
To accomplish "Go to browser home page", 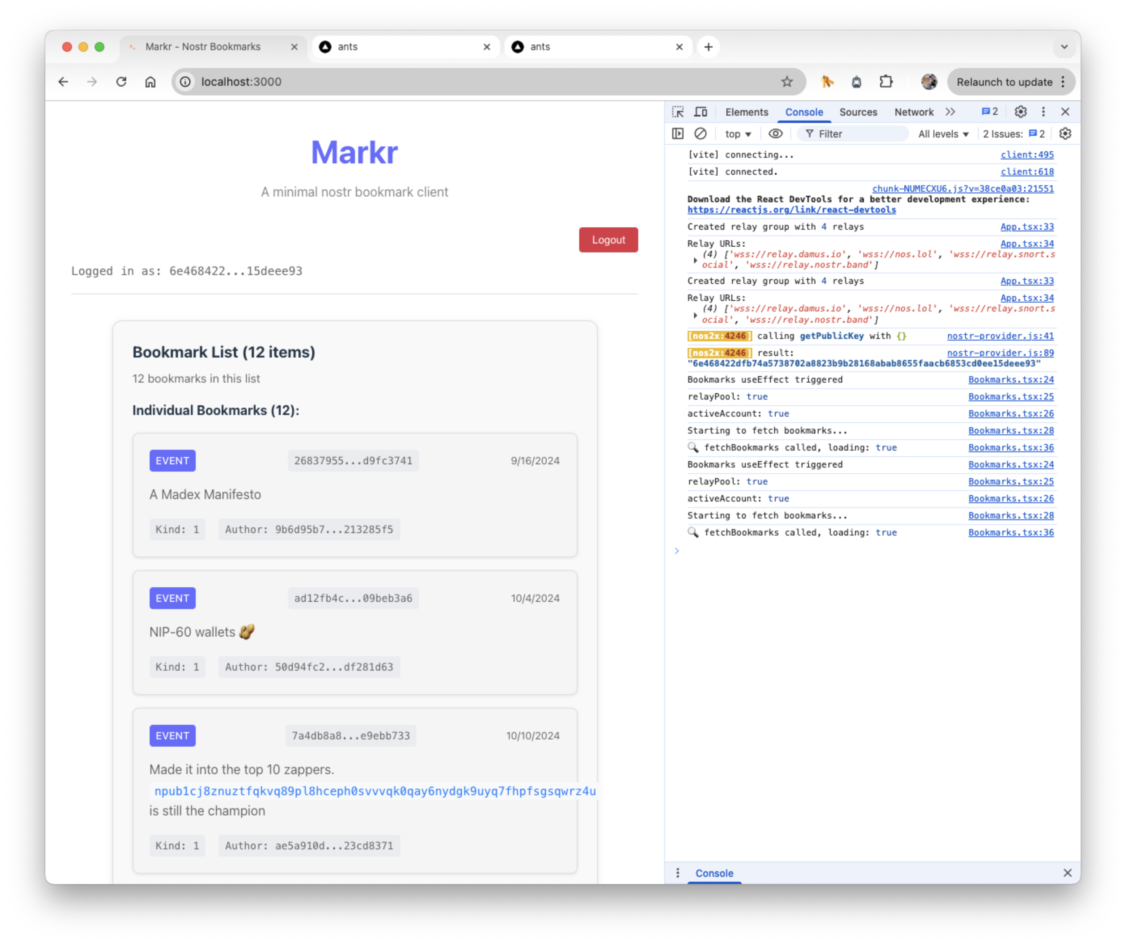I will [x=150, y=81].
